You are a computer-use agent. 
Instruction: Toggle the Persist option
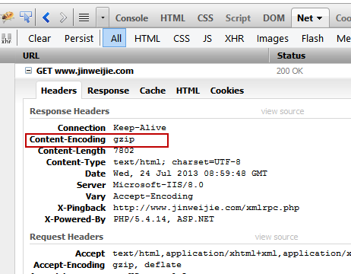pyautogui.click(x=79, y=39)
